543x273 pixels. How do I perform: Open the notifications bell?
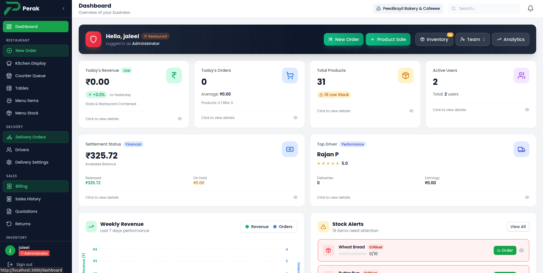[531, 8]
